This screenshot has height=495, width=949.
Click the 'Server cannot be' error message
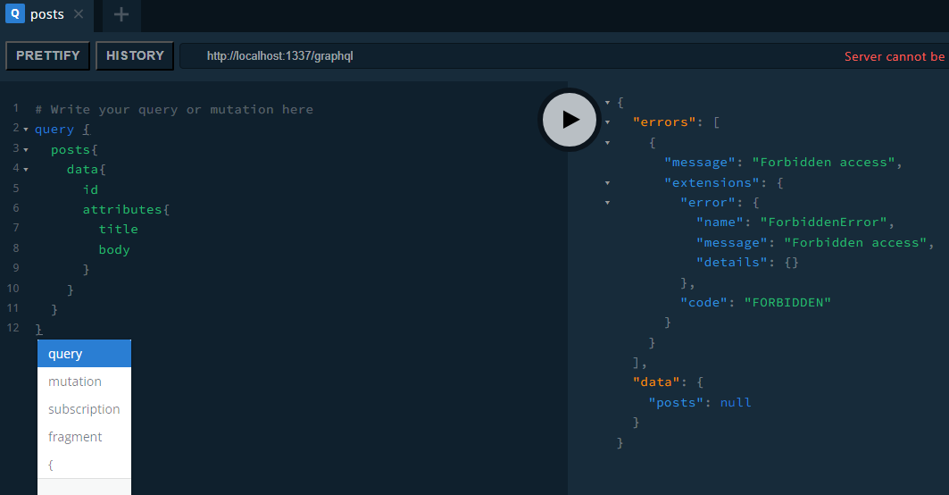coord(894,56)
